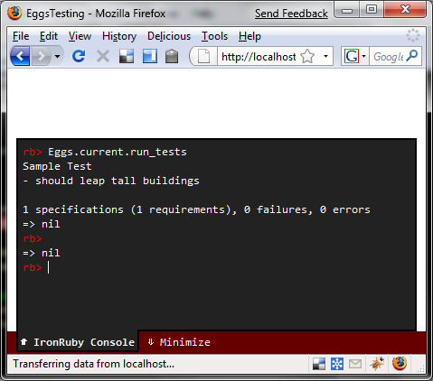The height and width of the screenshot is (381, 433).
Task: Minimize the IronRuby console panel
Action: coord(179,342)
